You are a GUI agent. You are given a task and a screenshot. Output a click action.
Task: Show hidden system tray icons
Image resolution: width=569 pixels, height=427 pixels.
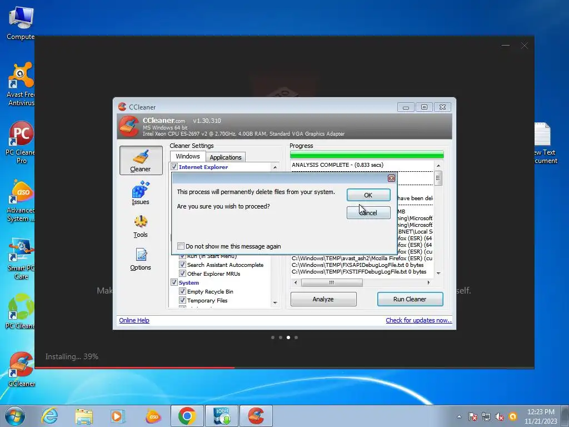460,416
